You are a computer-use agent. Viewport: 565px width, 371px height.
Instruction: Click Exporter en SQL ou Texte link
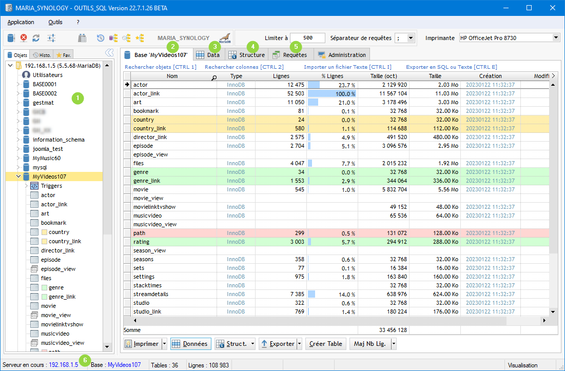[452, 67]
